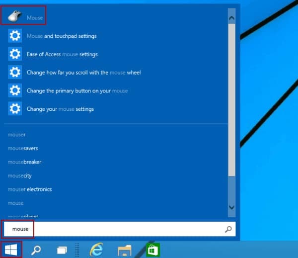Open the Start menu button
298x258 pixels.
tap(11, 250)
